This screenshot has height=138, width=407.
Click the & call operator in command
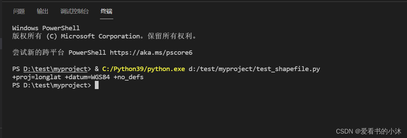point(97,69)
